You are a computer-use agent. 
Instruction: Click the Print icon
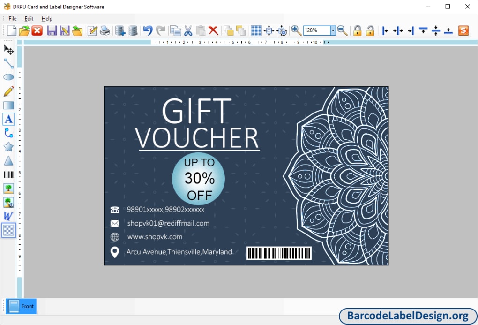(105, 30)
